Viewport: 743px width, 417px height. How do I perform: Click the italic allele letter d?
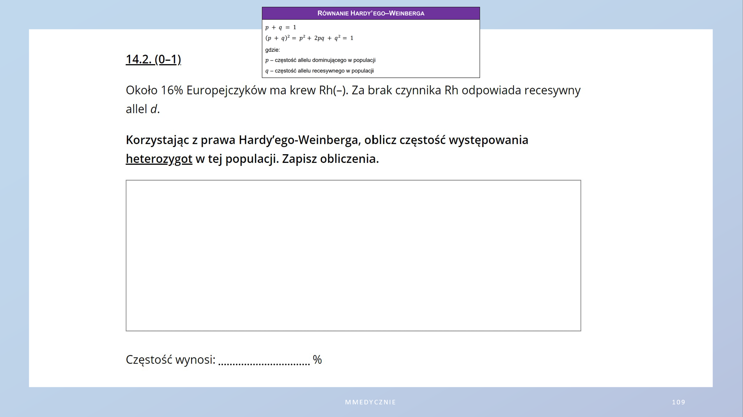(x=153, y=109)
